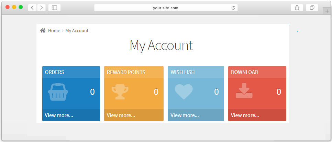This screenshot has height=142, width=332.
Task: View more in the Reward Points card
Action: [121, 115]
